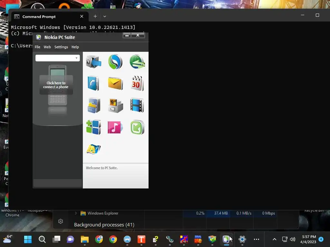
Task: Open the Maps download icon
Action: tap(93, 149)
